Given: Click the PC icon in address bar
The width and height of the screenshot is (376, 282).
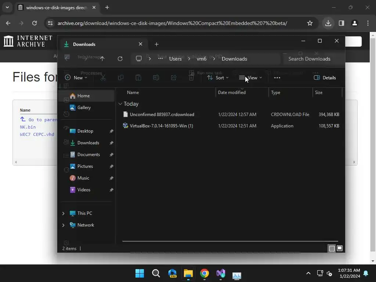Looking at the screenshot, I should coord(138,59).
